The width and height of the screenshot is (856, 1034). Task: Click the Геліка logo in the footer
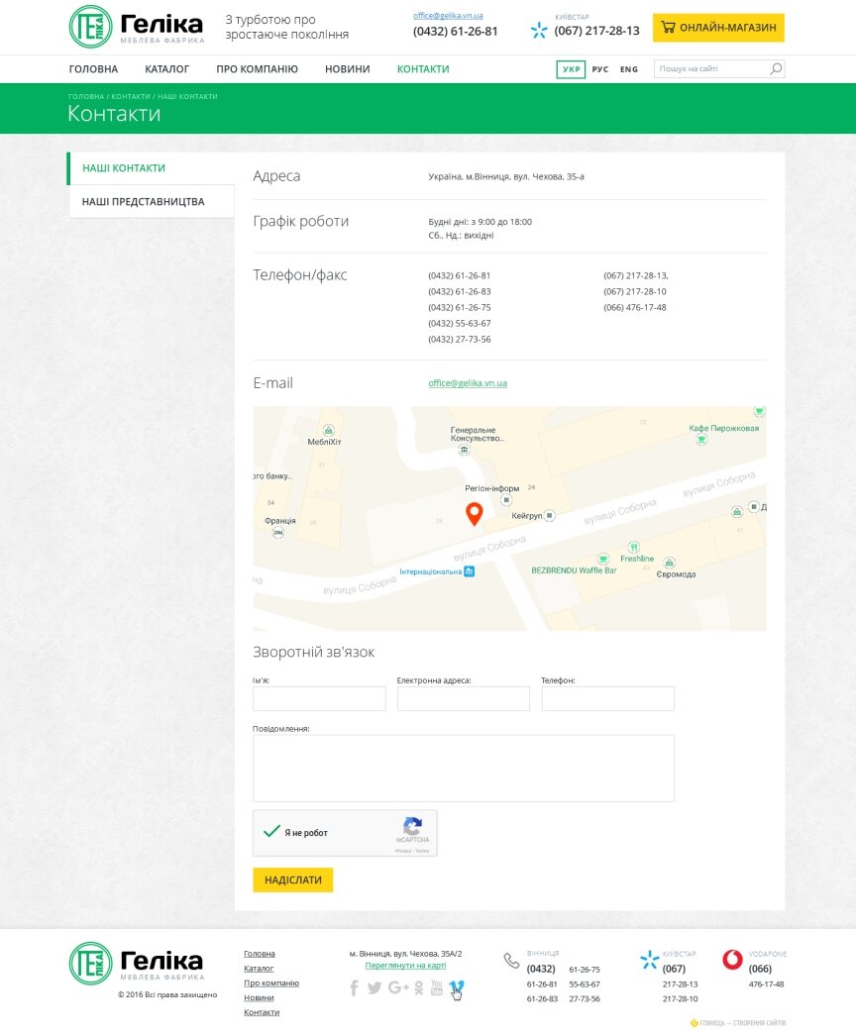point(137,964)
